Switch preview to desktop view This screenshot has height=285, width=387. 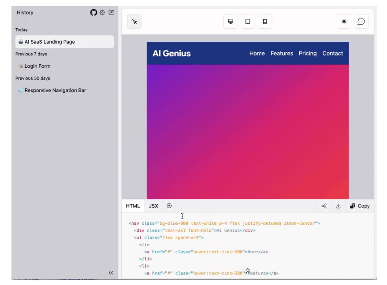coord(231,22)
